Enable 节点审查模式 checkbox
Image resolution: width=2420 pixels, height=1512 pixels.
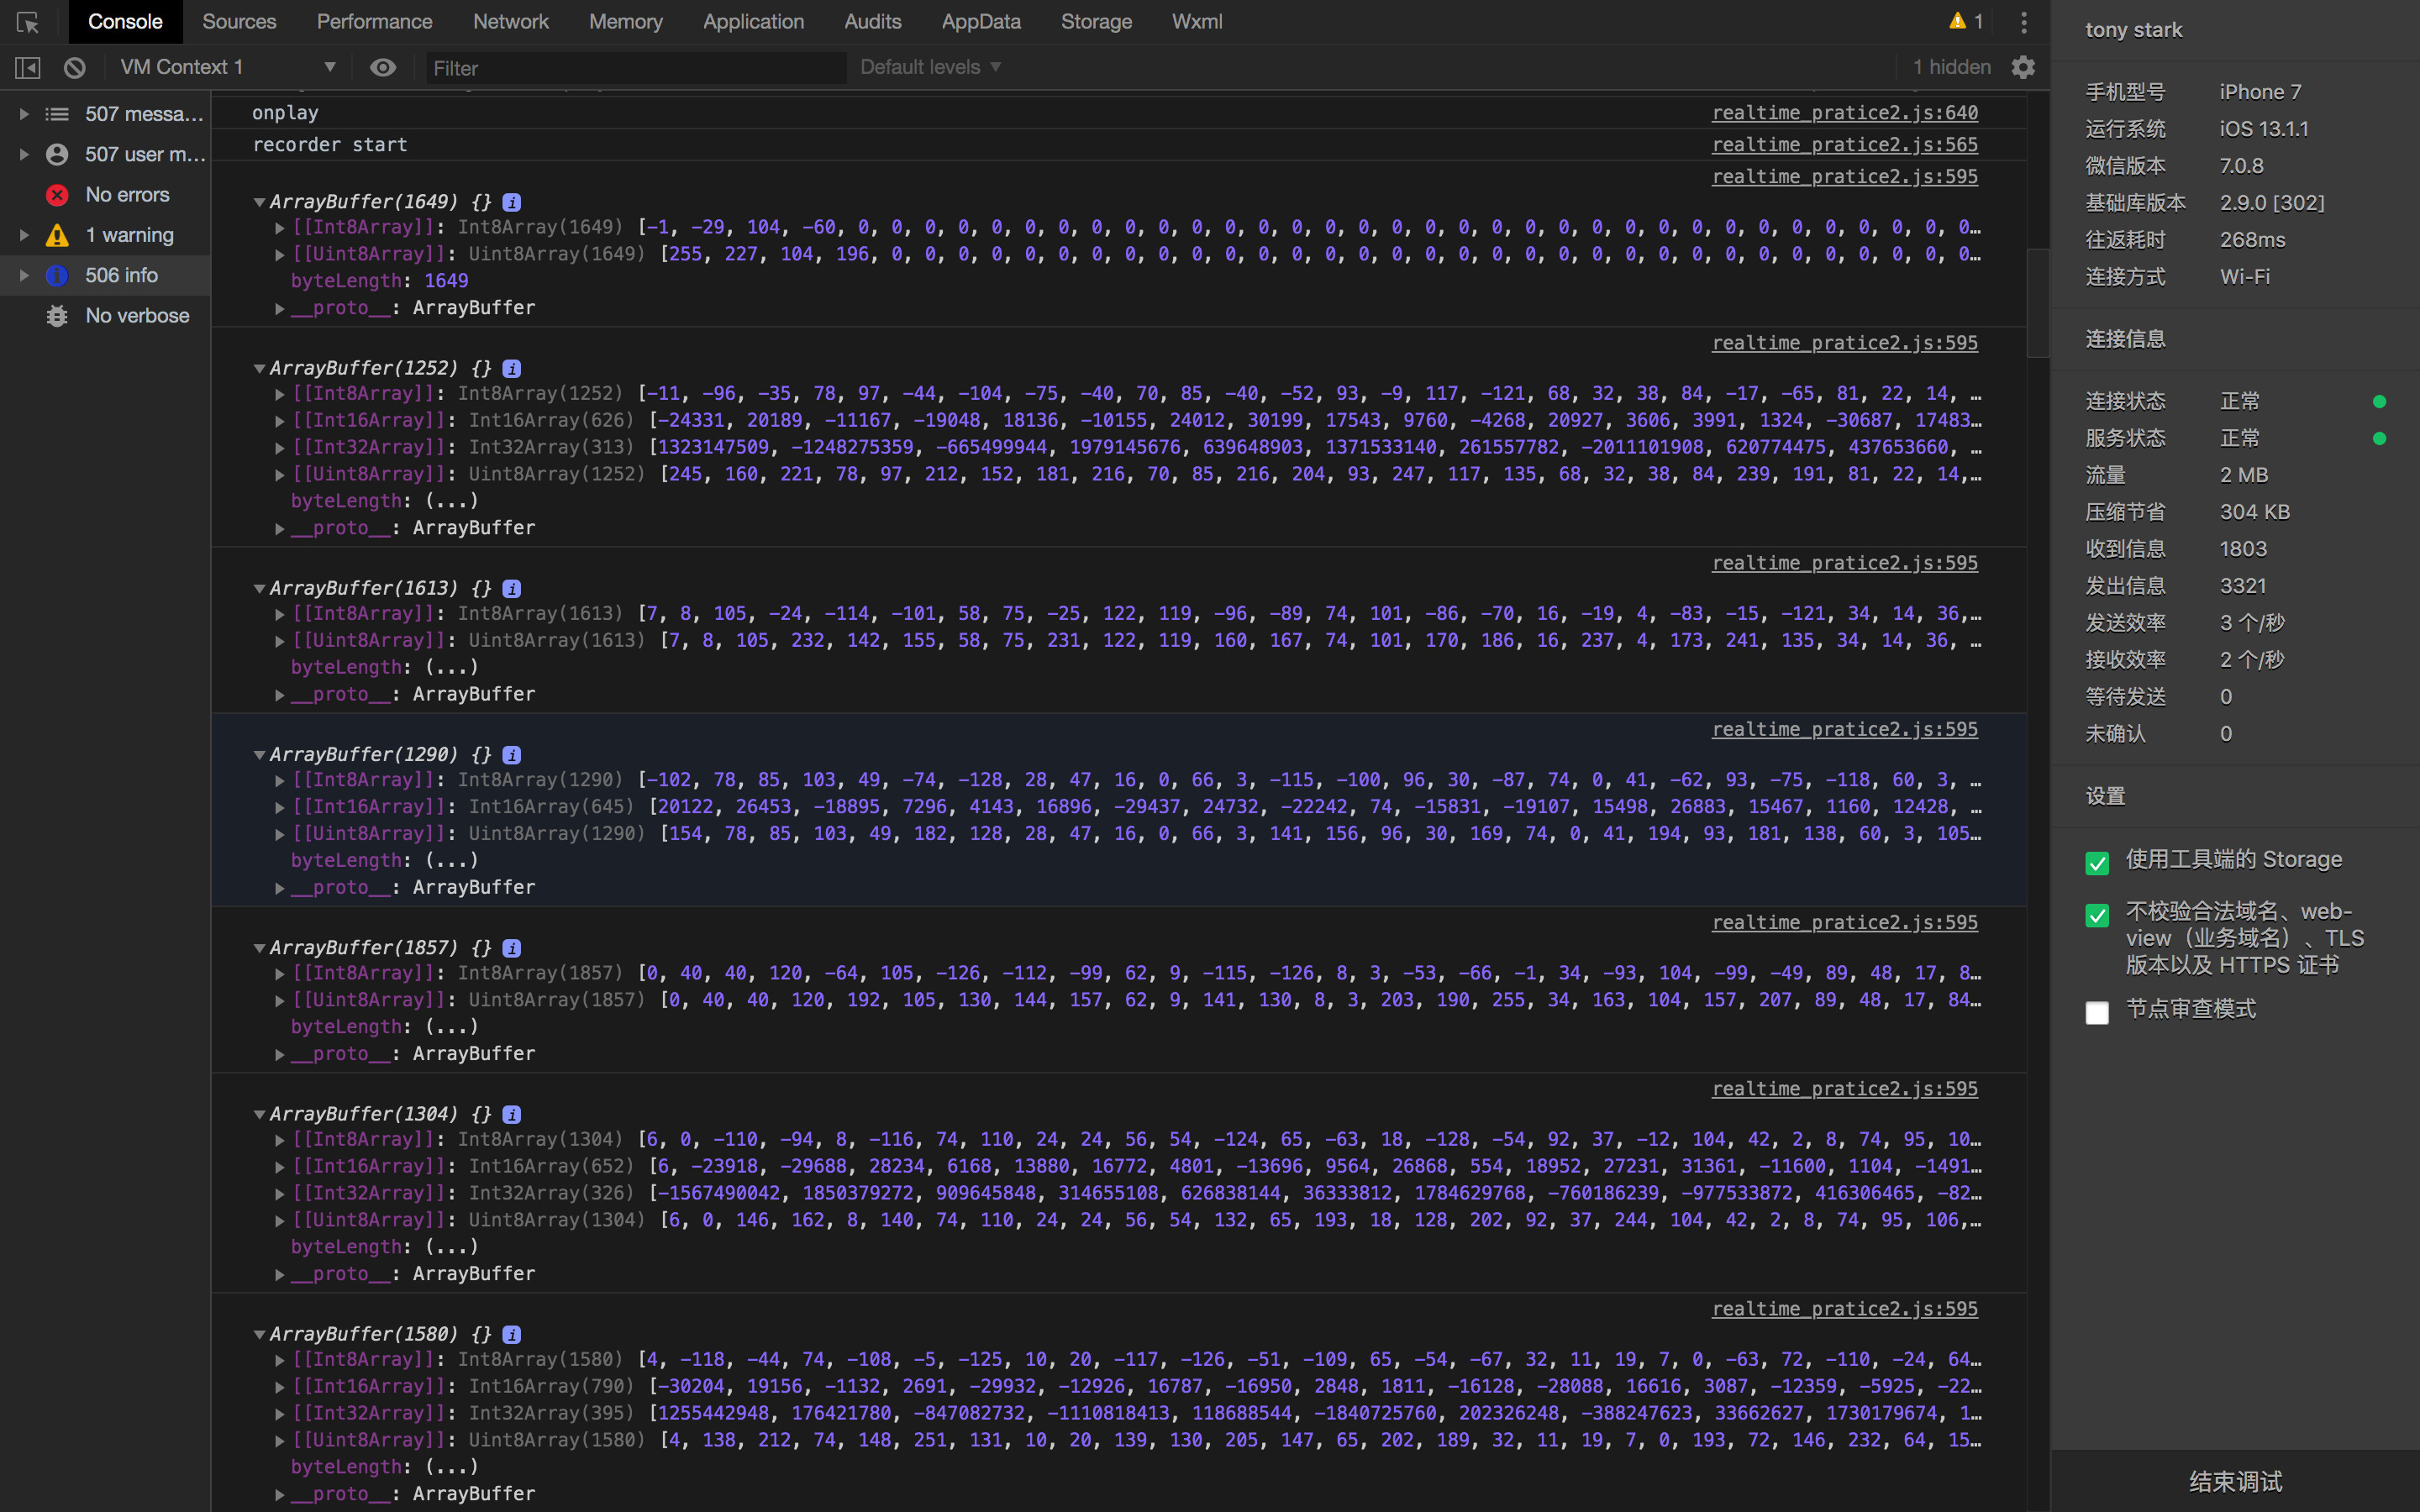pyautogui.click(x=2097, y=1012)
